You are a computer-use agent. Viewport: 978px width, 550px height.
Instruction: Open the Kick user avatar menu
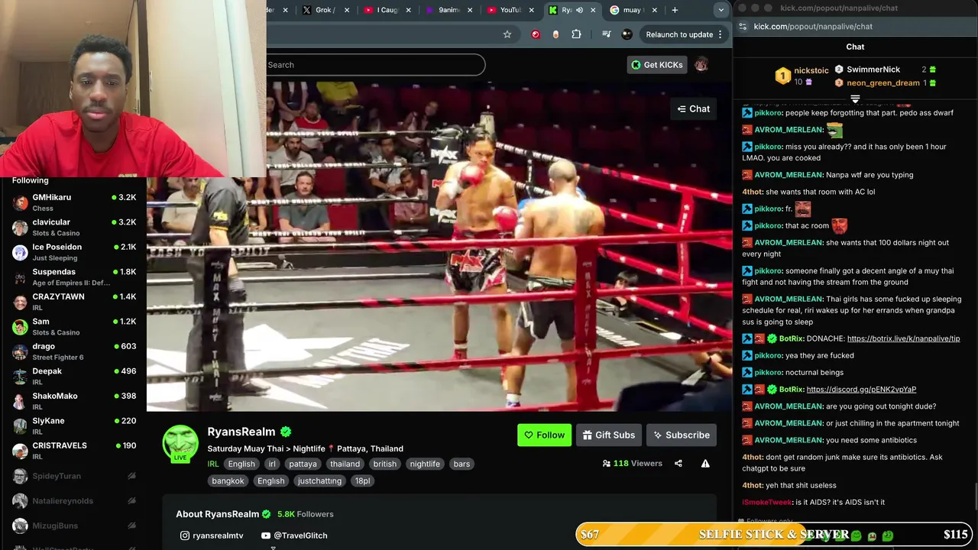701,65
